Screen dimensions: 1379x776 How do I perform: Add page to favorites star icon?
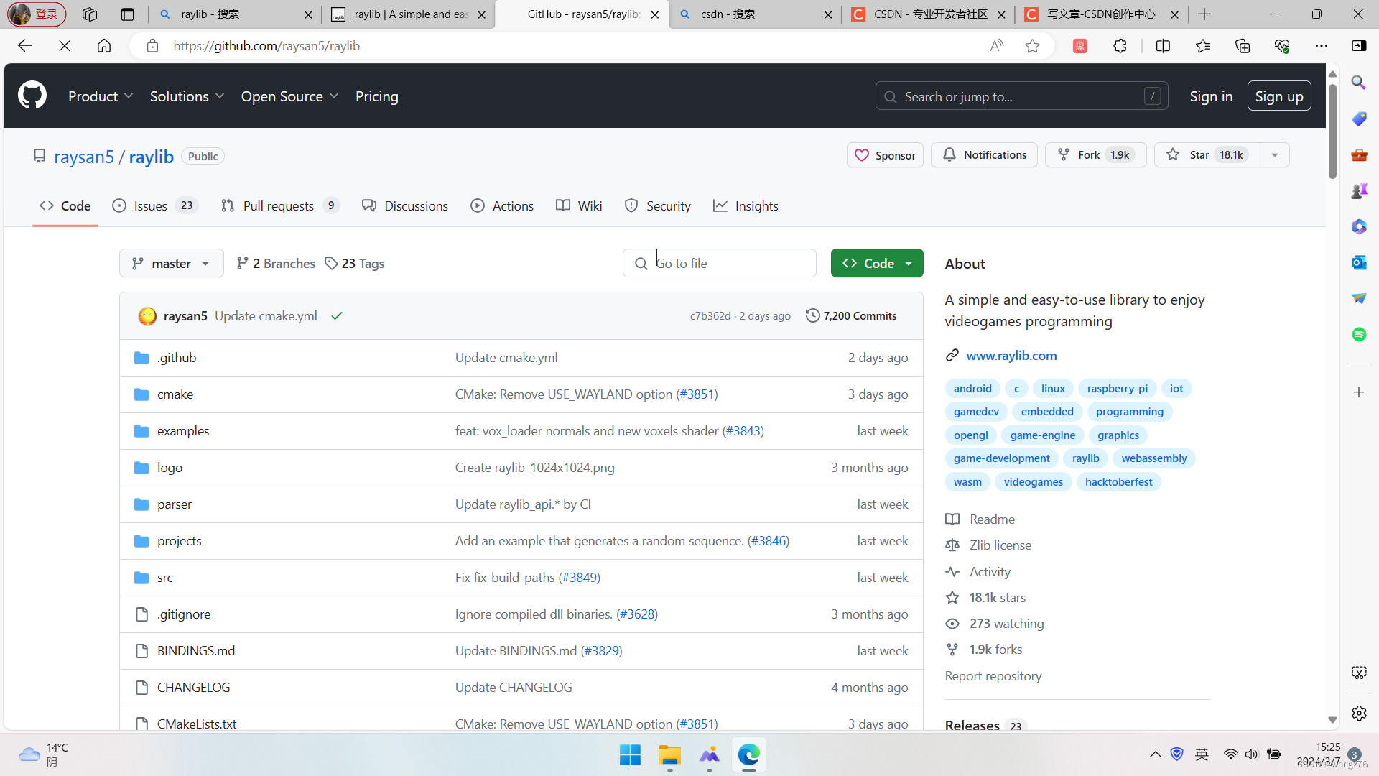[x=1032, y=46]
